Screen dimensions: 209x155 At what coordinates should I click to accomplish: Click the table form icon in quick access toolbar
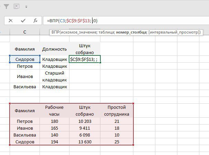[x=16, y=7]
